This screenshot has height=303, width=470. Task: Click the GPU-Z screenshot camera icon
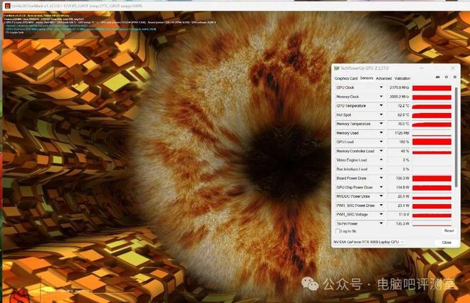pos(438,78)
